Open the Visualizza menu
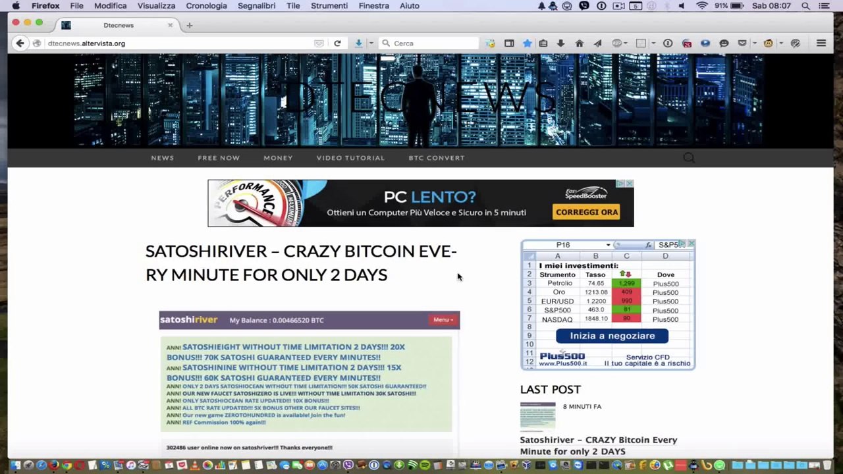Viewport: 843px width, 474px height. click(156, 6)
